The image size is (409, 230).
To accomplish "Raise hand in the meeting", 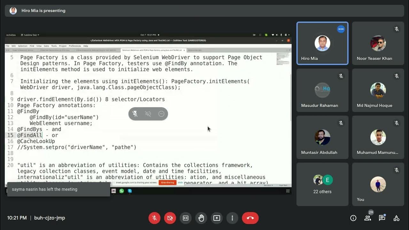I will tap(201, 218).
